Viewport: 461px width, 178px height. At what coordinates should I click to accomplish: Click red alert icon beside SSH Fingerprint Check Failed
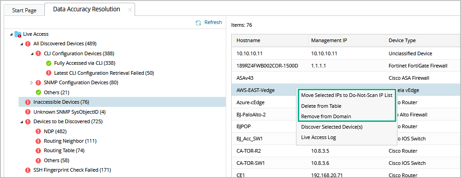coord(28,170)
